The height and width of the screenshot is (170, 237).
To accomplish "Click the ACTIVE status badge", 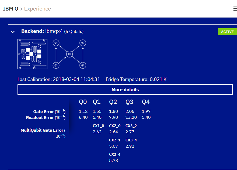I will click(x=227, y=32).
